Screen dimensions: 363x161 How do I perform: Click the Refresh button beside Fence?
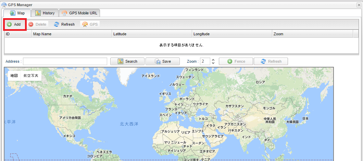271,61
